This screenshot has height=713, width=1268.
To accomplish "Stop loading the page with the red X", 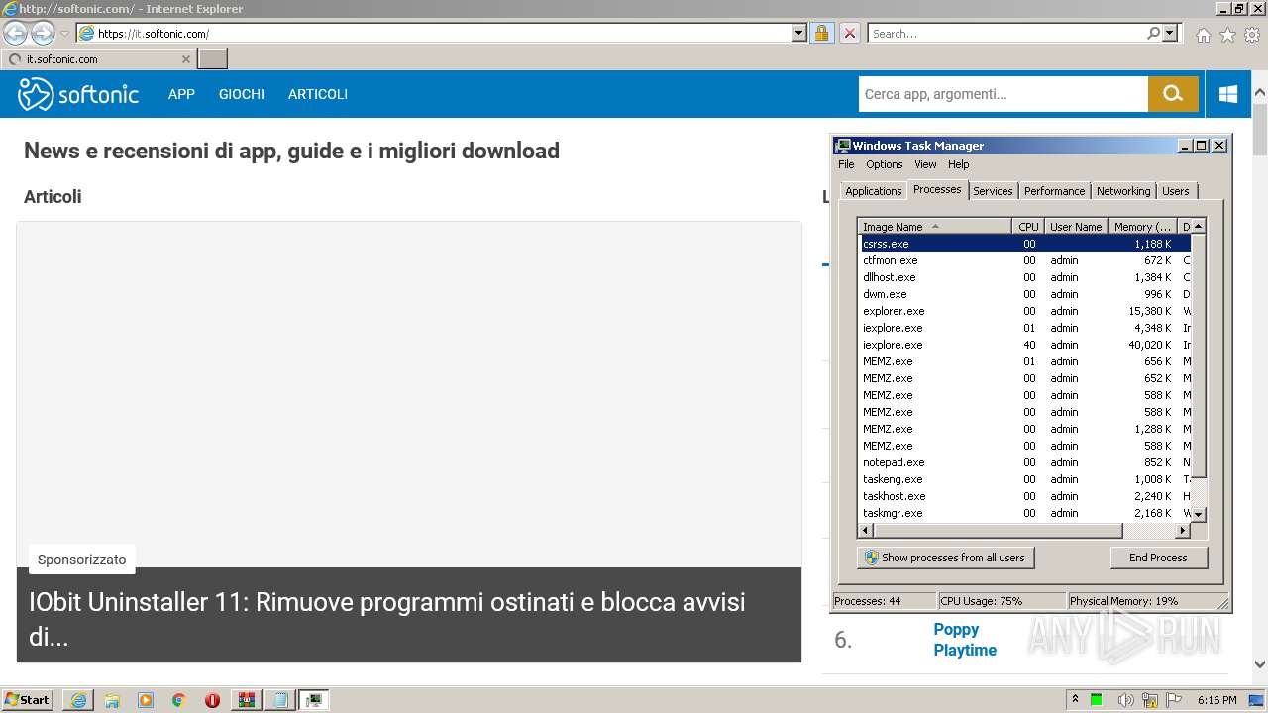I will tap(849, 33).
